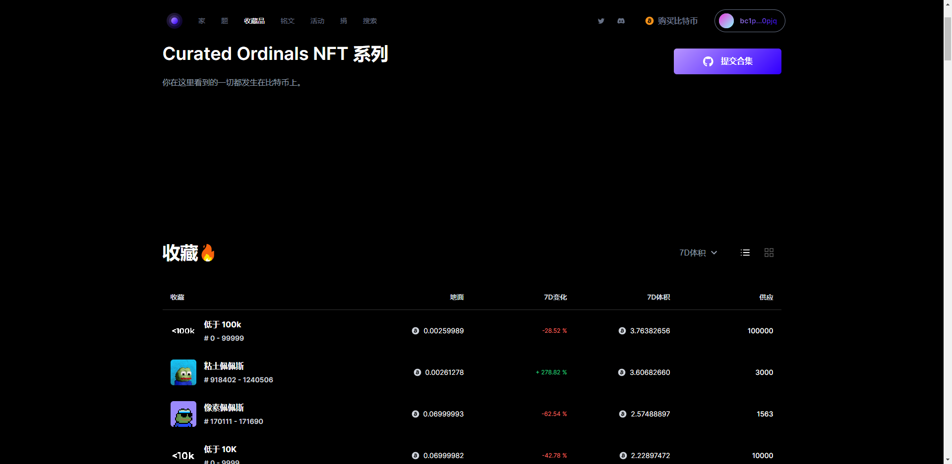The height and width of the screenshot is (464, 952).
Task: Click the wallet avatar circle icon
Action: click(726, 21)
